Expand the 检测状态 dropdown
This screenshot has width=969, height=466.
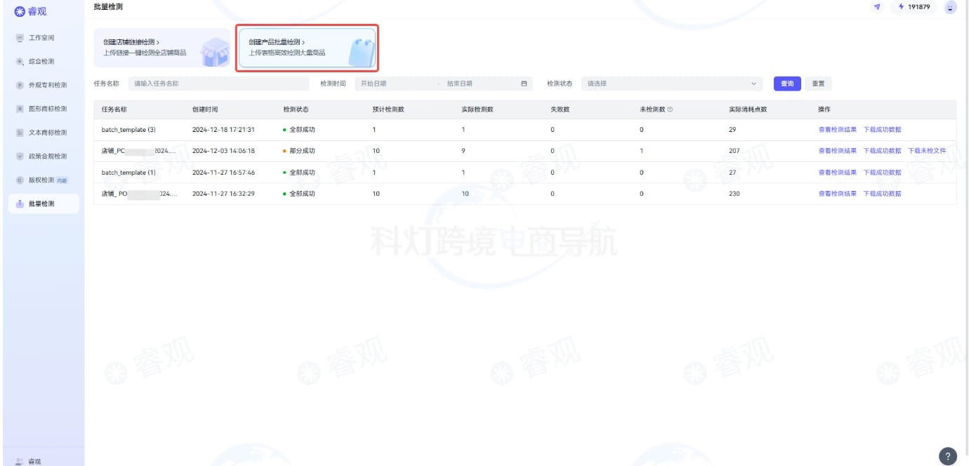click(672, 84)
